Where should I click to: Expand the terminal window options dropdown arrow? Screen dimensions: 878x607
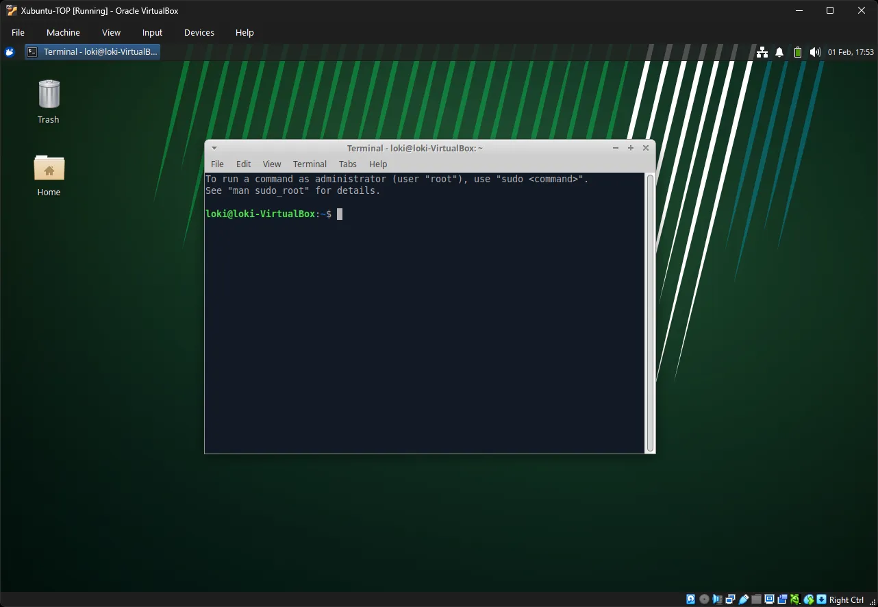(214, 147)
